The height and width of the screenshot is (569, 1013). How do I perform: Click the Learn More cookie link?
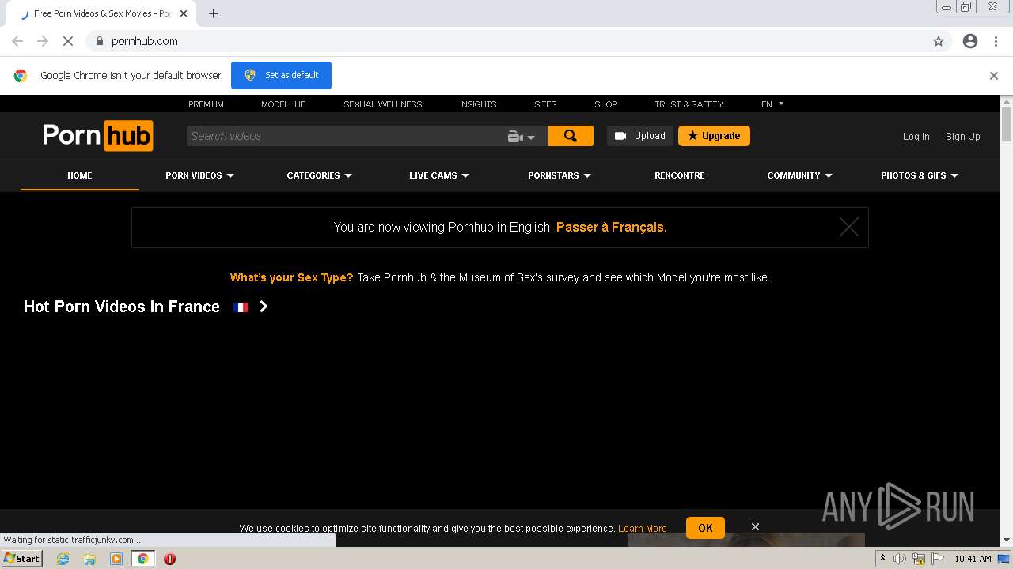tap(643, 529)
